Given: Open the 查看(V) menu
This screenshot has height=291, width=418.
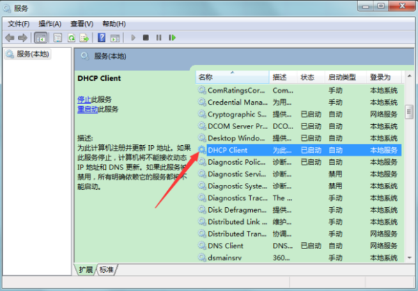Looking at the screenshot, I should pos(81,24).
